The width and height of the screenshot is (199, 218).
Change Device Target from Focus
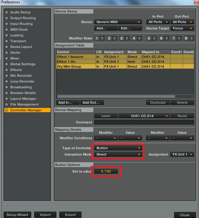(182, 29)
